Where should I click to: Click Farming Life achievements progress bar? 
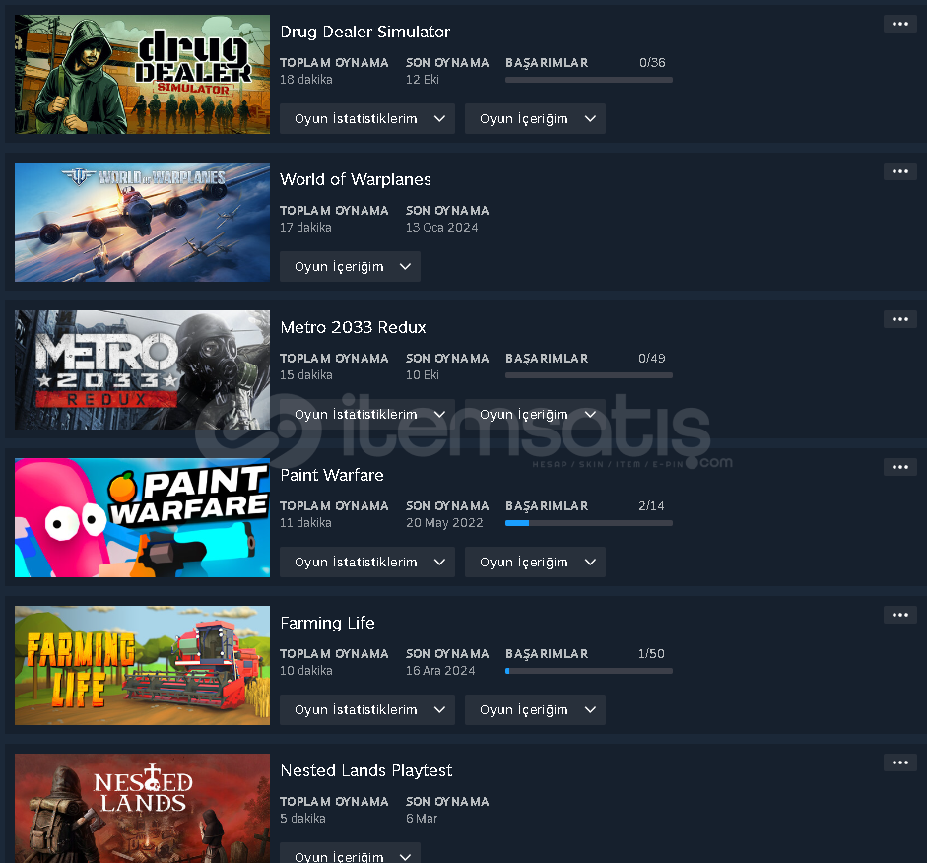pyautogui.click(x=589, y=671)
